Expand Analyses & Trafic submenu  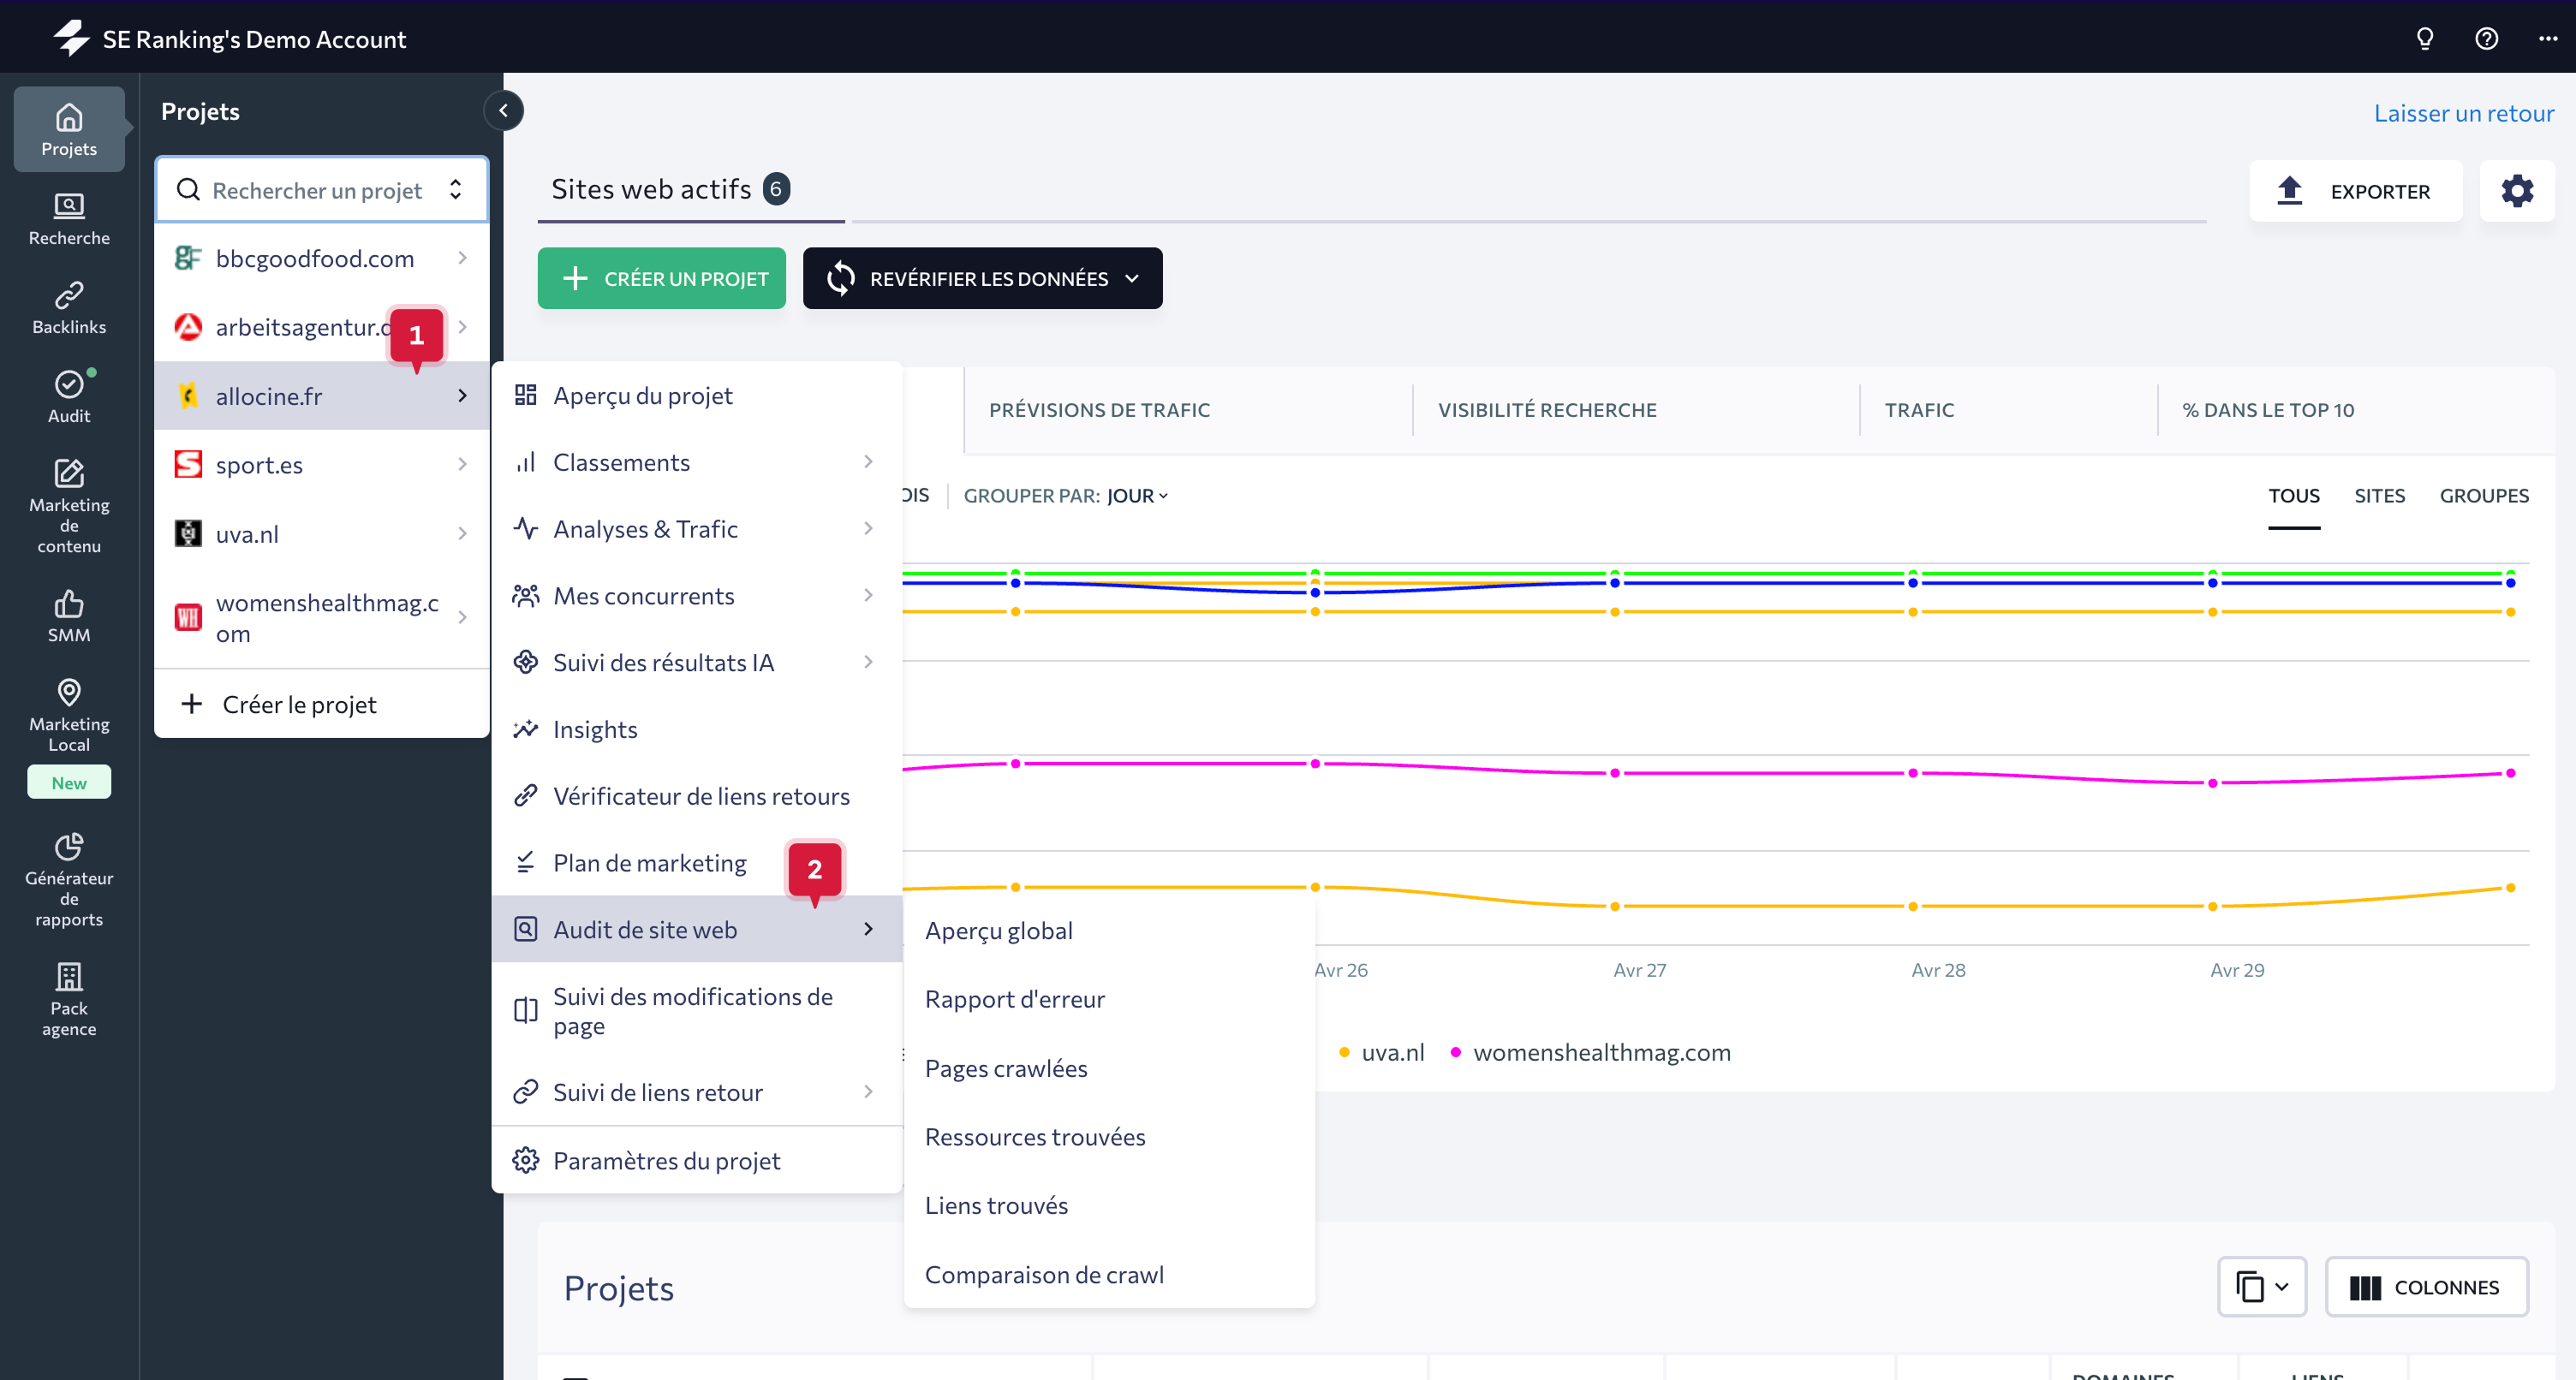pos(867,528)
